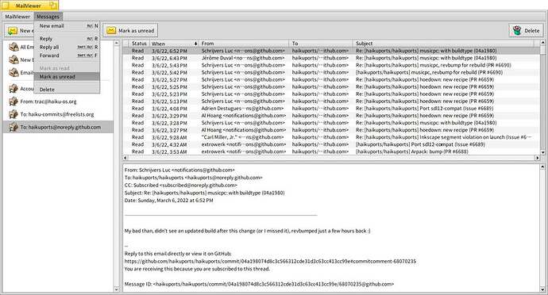The height and width of the screenshot is (295, 548).
Task: Select Al Hoang email at 3:27 PM
Action: click(x=331, y=130)
